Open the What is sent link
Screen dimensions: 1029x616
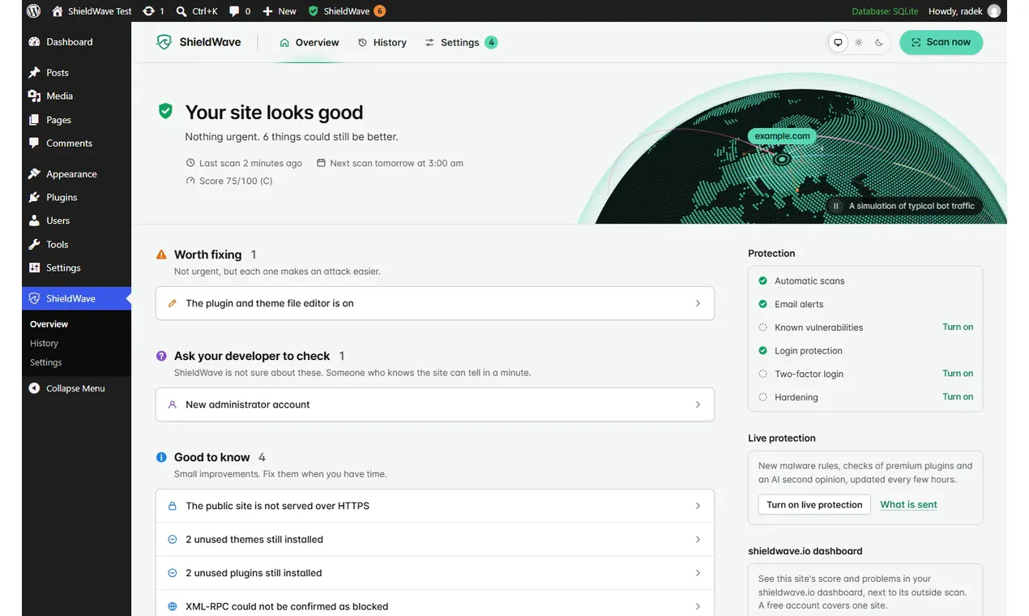908,504
